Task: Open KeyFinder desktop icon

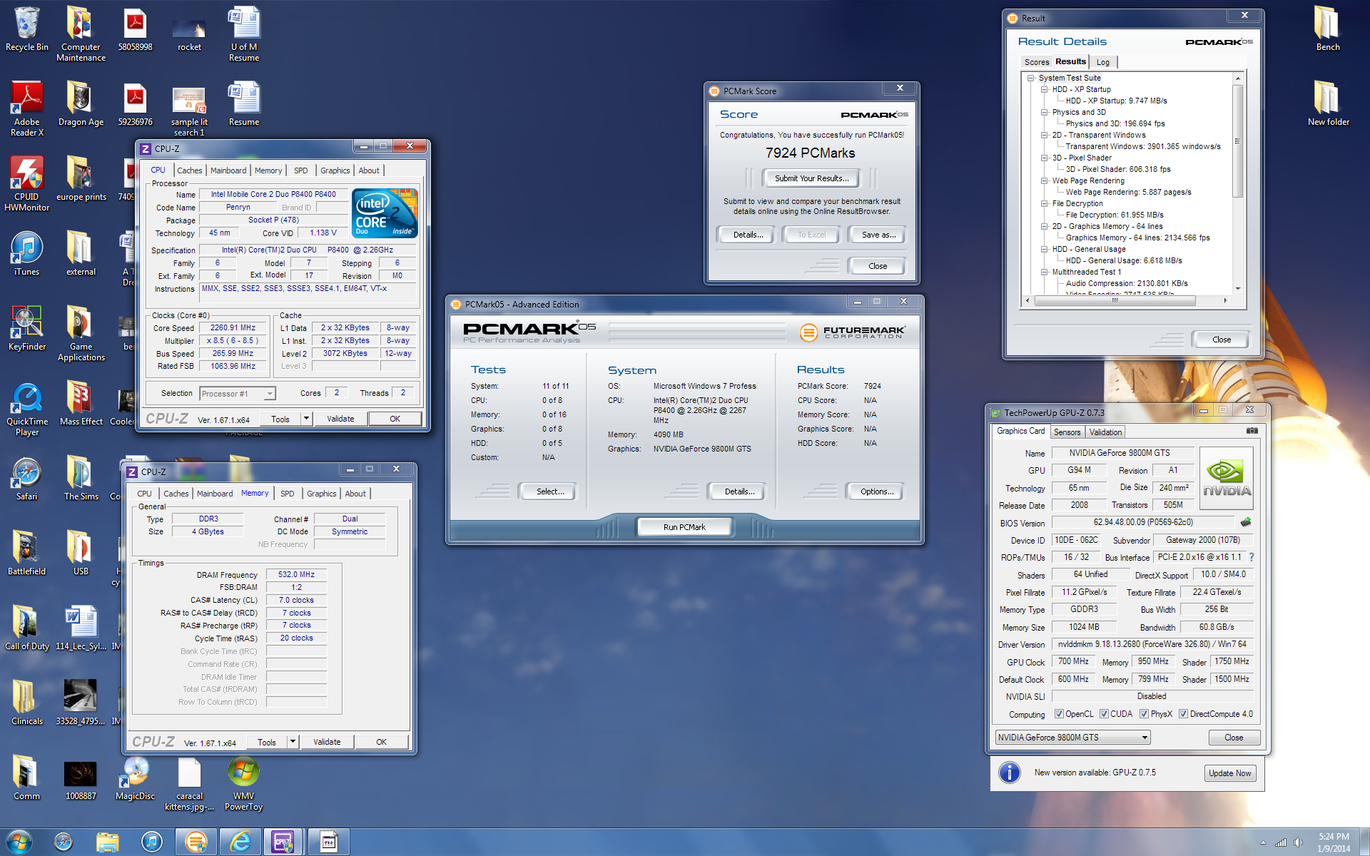Action: (27, 329)
